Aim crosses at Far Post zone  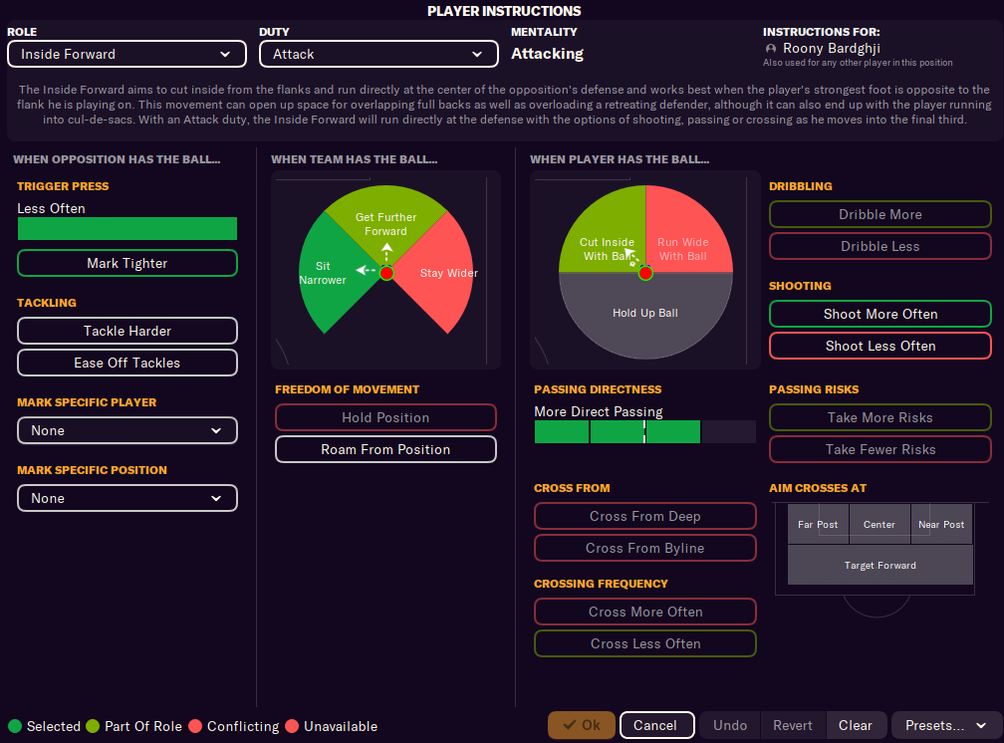817,524
